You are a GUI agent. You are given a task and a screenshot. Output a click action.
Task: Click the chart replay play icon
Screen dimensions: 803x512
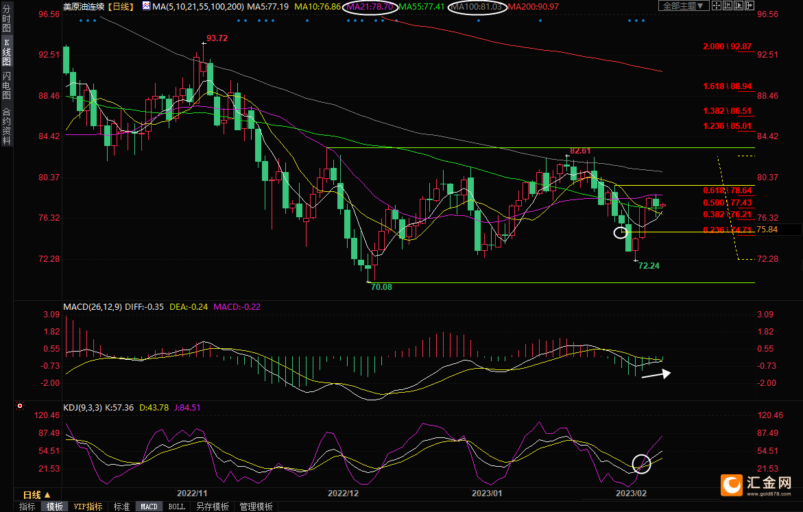tap(739, 5)
